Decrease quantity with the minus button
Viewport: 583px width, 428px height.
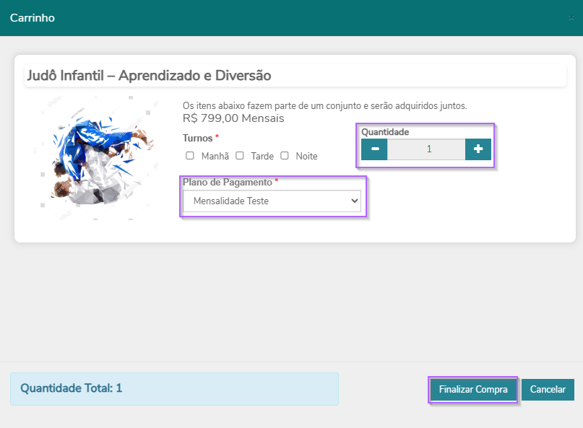[x=374, y=149]
